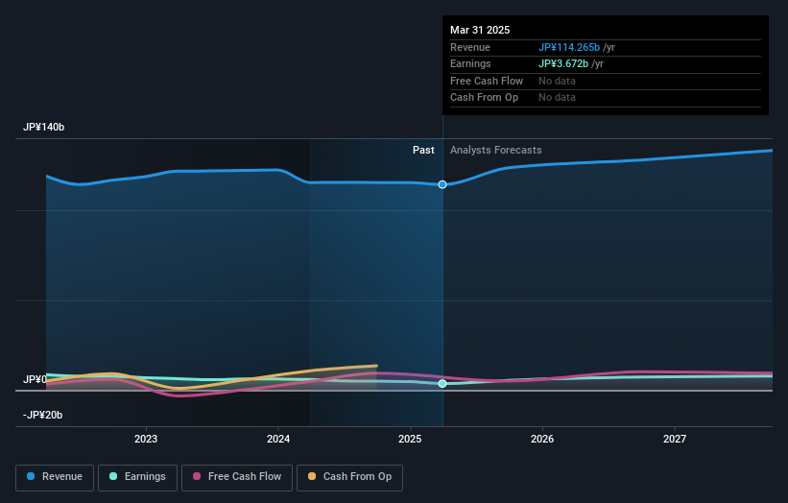Image resolution: width=788 pixels, height=503 pixels.
Task: Click the 2025 x-axis label
Action: [x=410, y=439]
